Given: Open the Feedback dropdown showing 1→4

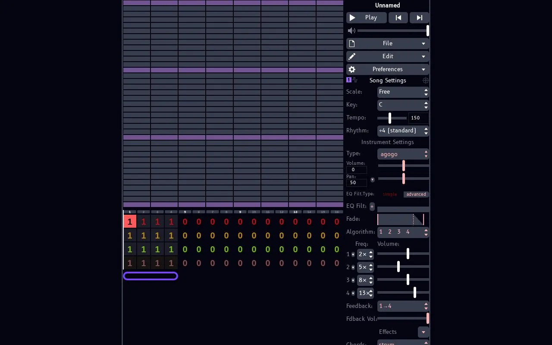Looking at the screenshot, I should (x=403, y=306).
